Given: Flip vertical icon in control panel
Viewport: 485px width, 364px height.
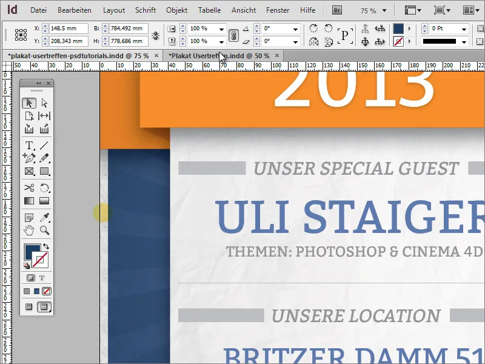Looking at the screenshot, I should click(x=329, y=41).
